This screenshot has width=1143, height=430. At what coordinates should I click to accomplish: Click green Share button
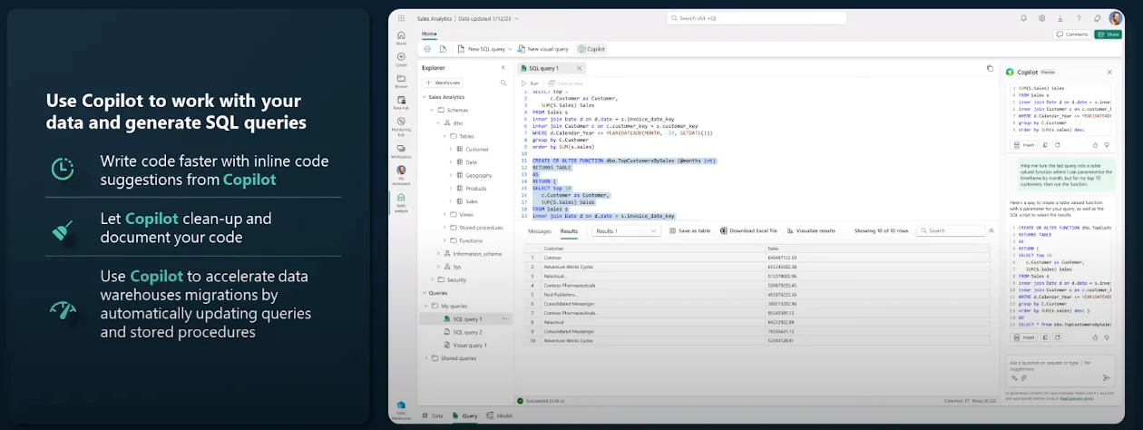pos(1108,34)
